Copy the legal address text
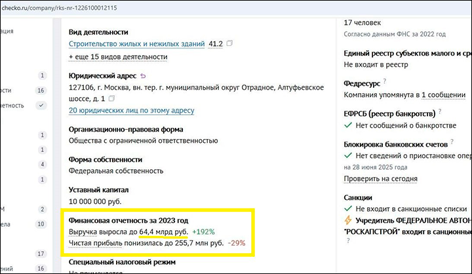The height and width of the screenshot is (274, 472). 111,98
